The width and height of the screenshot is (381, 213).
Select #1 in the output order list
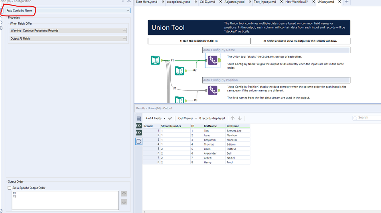(14, 193)
